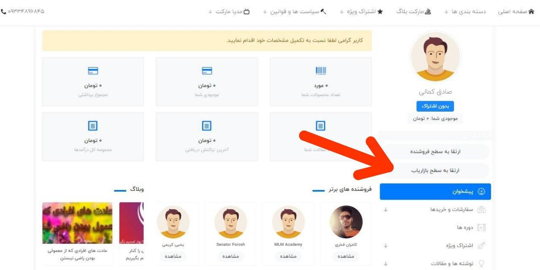Click the document icon above آخرین تراکنش دریافتی
The image size is (540, 270).
tap(207, 126)
